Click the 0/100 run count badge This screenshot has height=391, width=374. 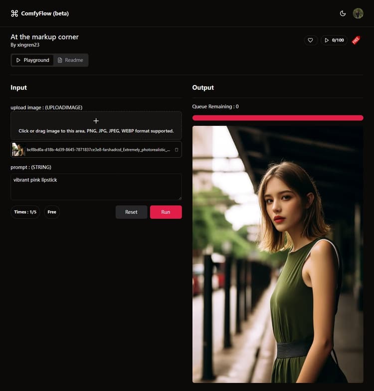click(x=334, y=40)
